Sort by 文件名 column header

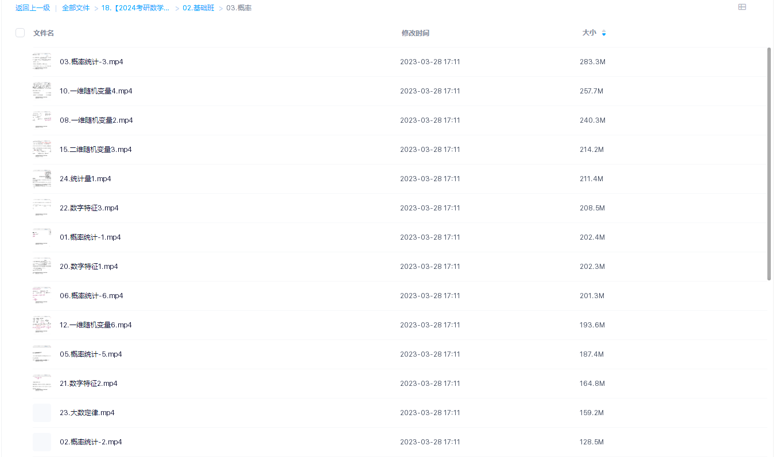point(44,33)
